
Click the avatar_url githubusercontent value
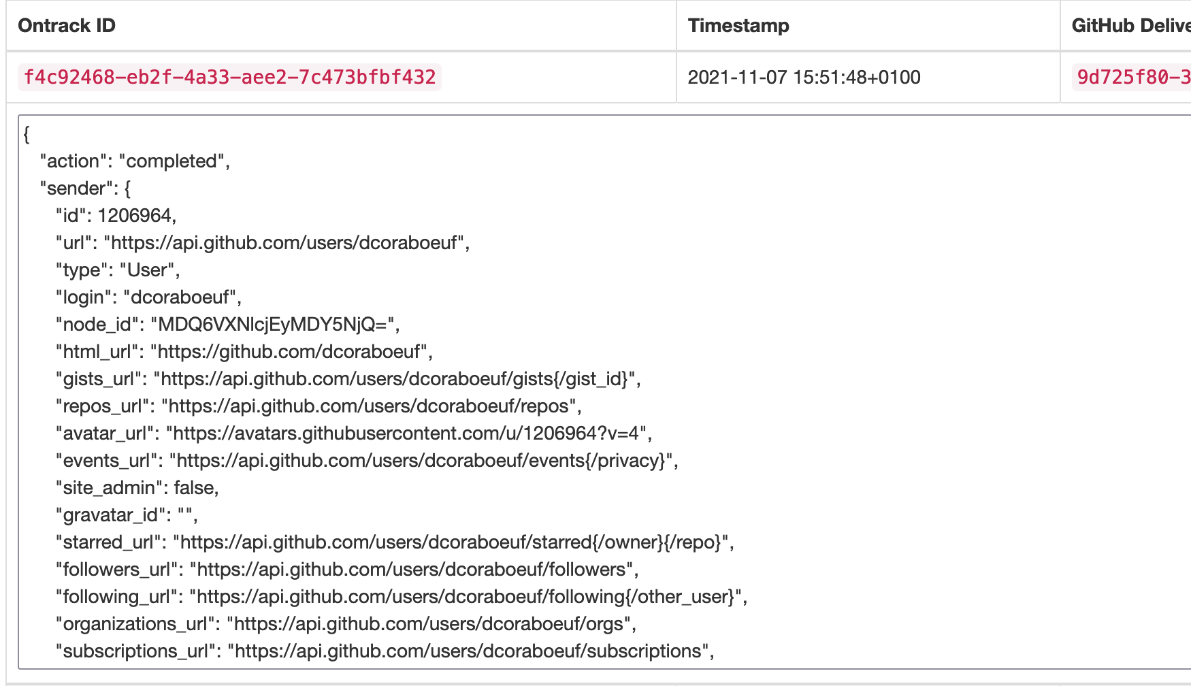pyautogui.click(x=408, y=434)
